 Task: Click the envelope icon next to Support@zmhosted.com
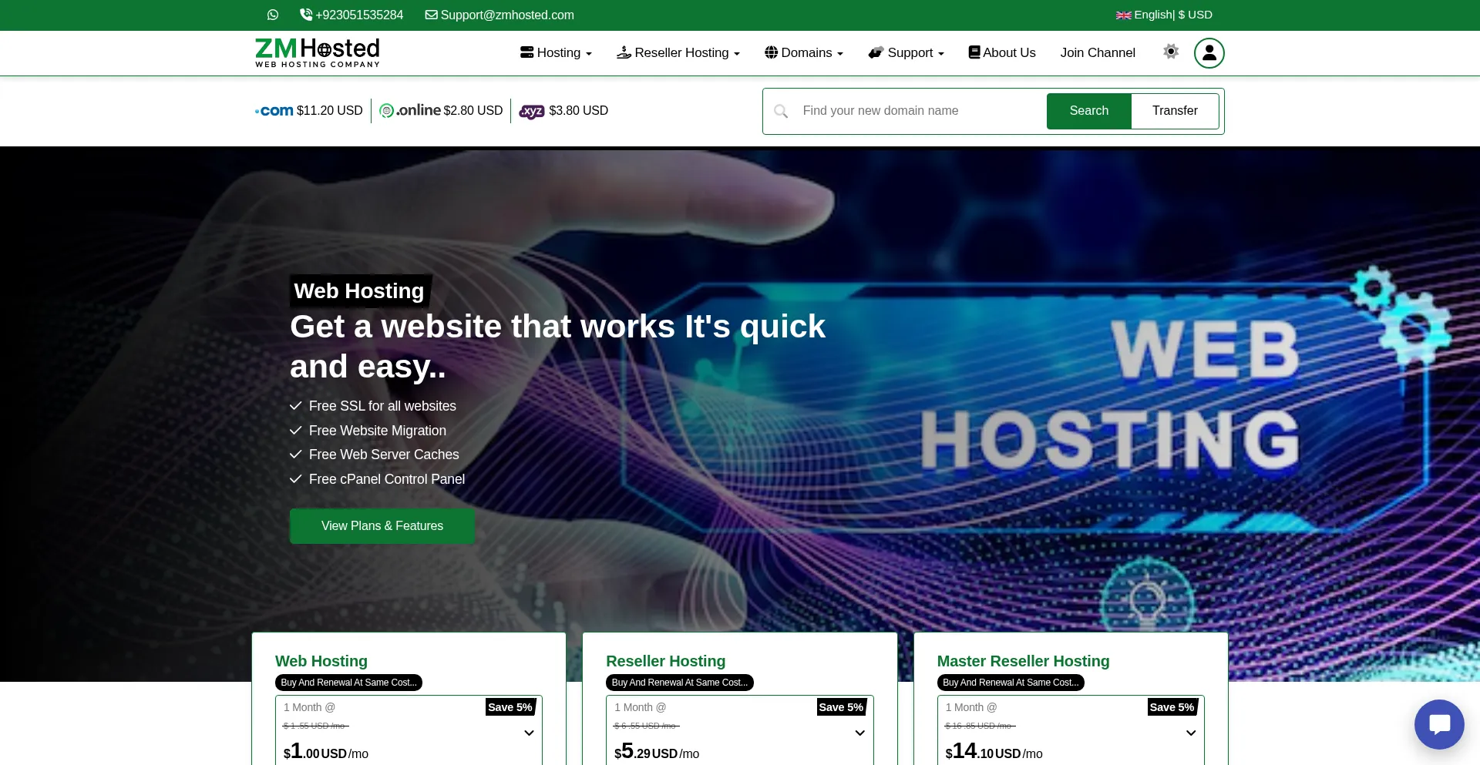pyautogui.click(x=432, y=15)
